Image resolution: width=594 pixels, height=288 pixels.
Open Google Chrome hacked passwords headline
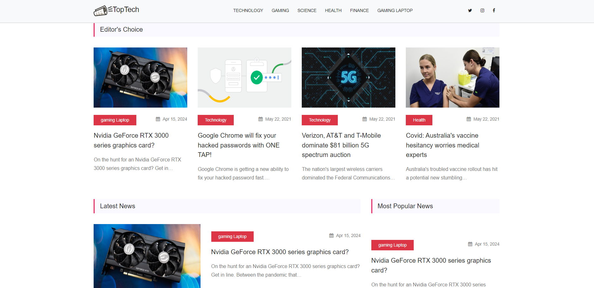coord(238,145)
